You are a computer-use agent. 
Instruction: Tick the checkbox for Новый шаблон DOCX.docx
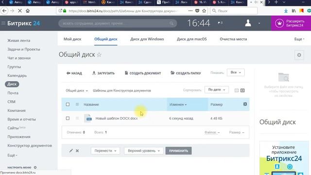(68, 118)
